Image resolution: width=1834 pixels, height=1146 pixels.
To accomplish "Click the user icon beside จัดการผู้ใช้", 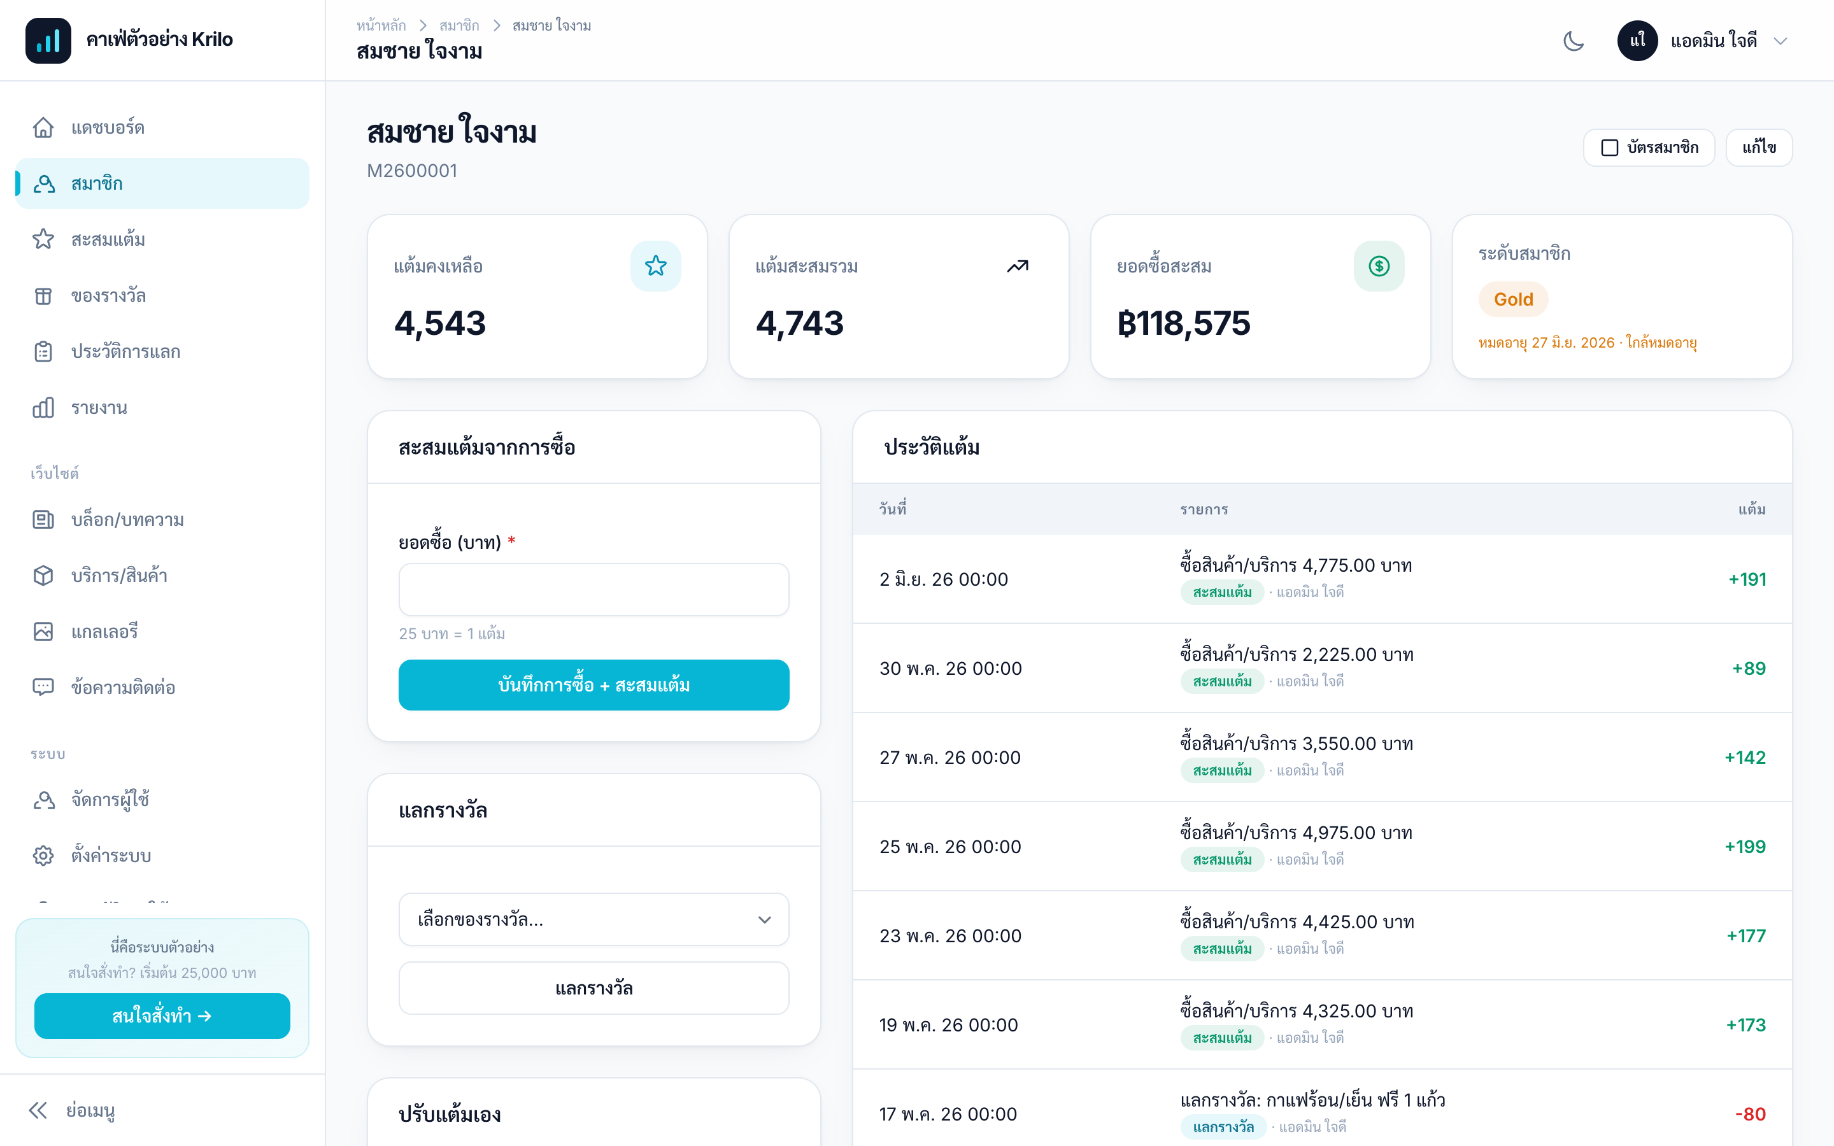I will (43, 800).
